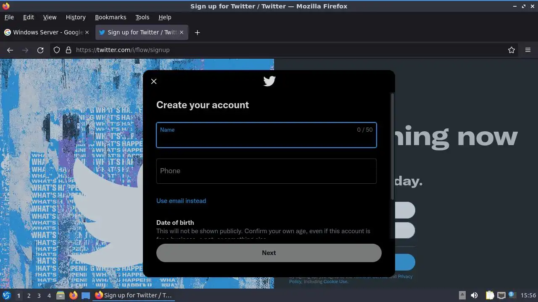Open a new tab with the plus button
The image size is (538, 302).
197,32
